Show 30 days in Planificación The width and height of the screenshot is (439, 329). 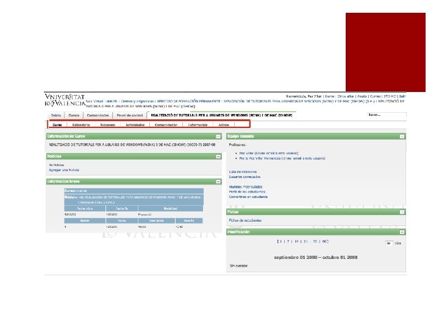tap(315, 241)
